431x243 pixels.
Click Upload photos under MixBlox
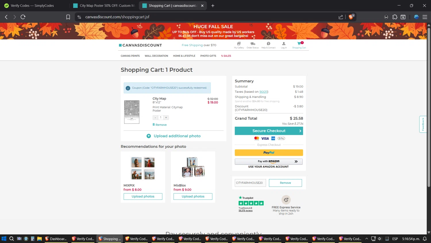click(193, 196)
